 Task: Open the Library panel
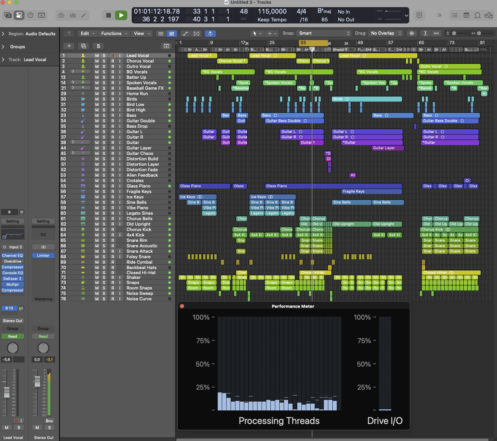click(x=8, y=15)
